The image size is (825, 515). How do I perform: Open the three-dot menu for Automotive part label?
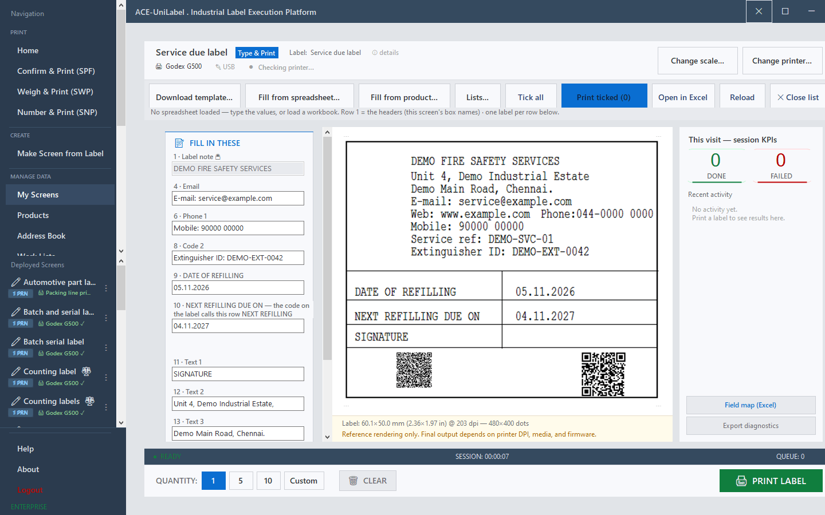coord(106,288)
